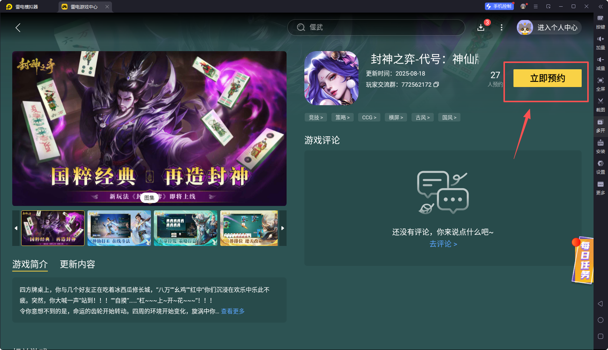Screen dimensions: 608x350
Task: Click the game title 封神之弈
Action: [x=425, y=59]
